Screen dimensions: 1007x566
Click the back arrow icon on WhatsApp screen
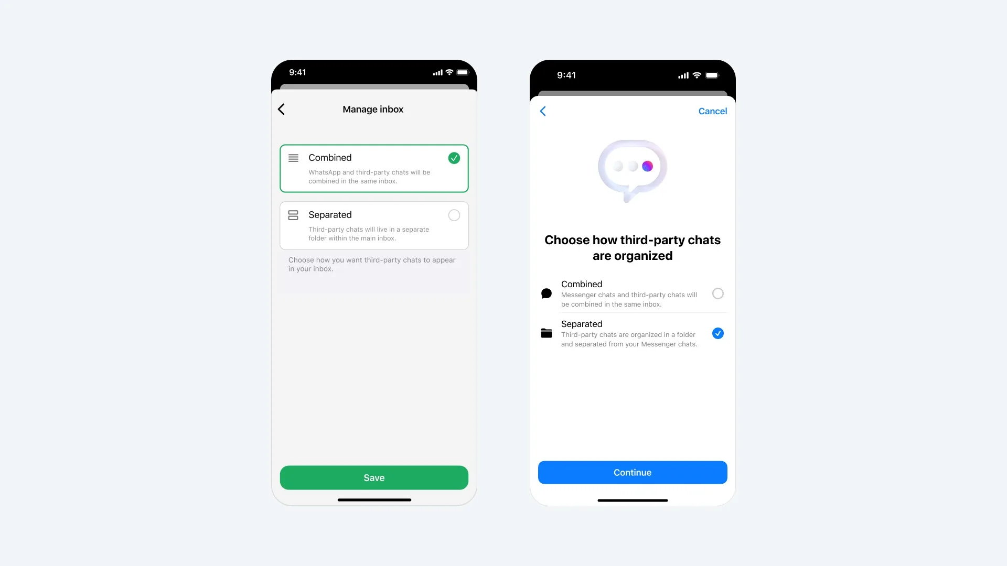pos(282,109)
